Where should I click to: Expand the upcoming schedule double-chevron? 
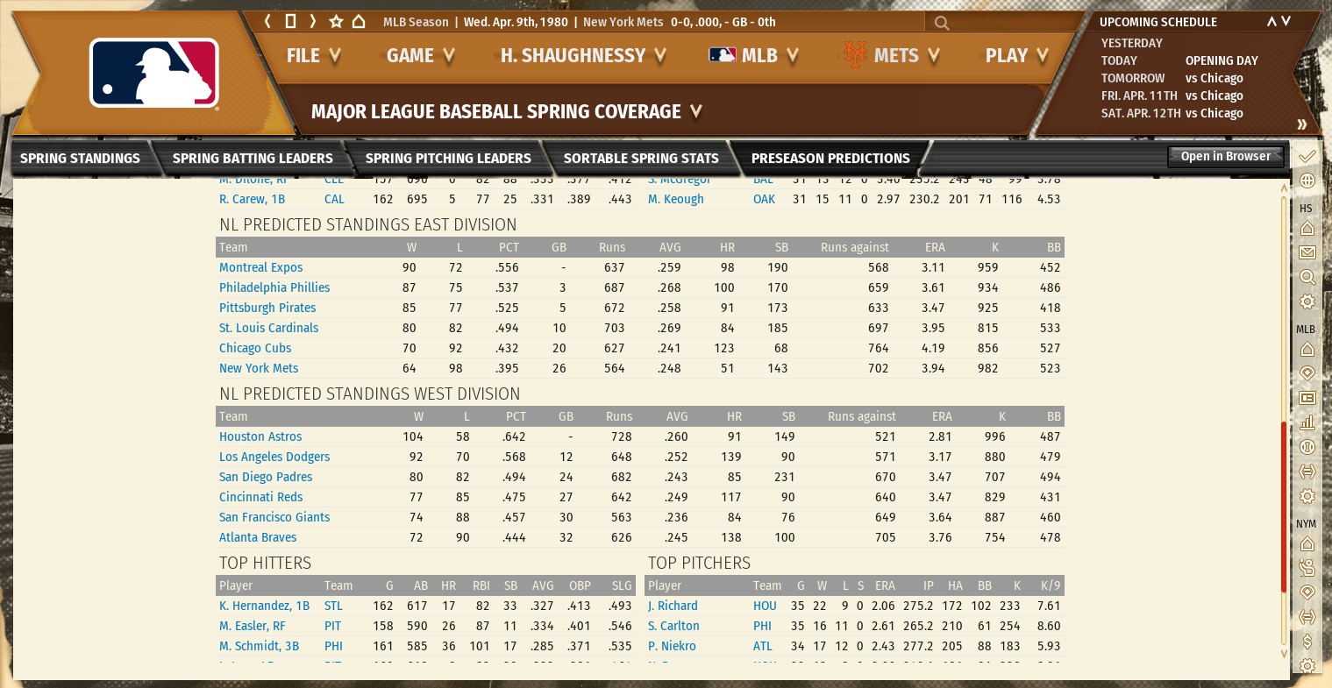(x=1302, y=124)
